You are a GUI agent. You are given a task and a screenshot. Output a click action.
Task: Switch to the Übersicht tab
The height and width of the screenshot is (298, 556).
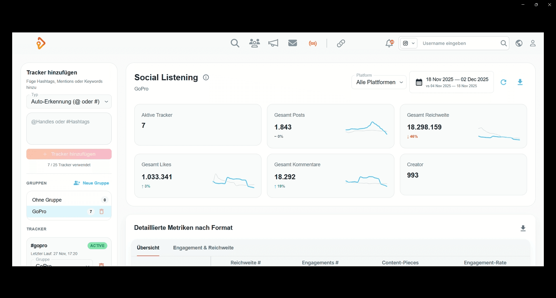[148, 248]
